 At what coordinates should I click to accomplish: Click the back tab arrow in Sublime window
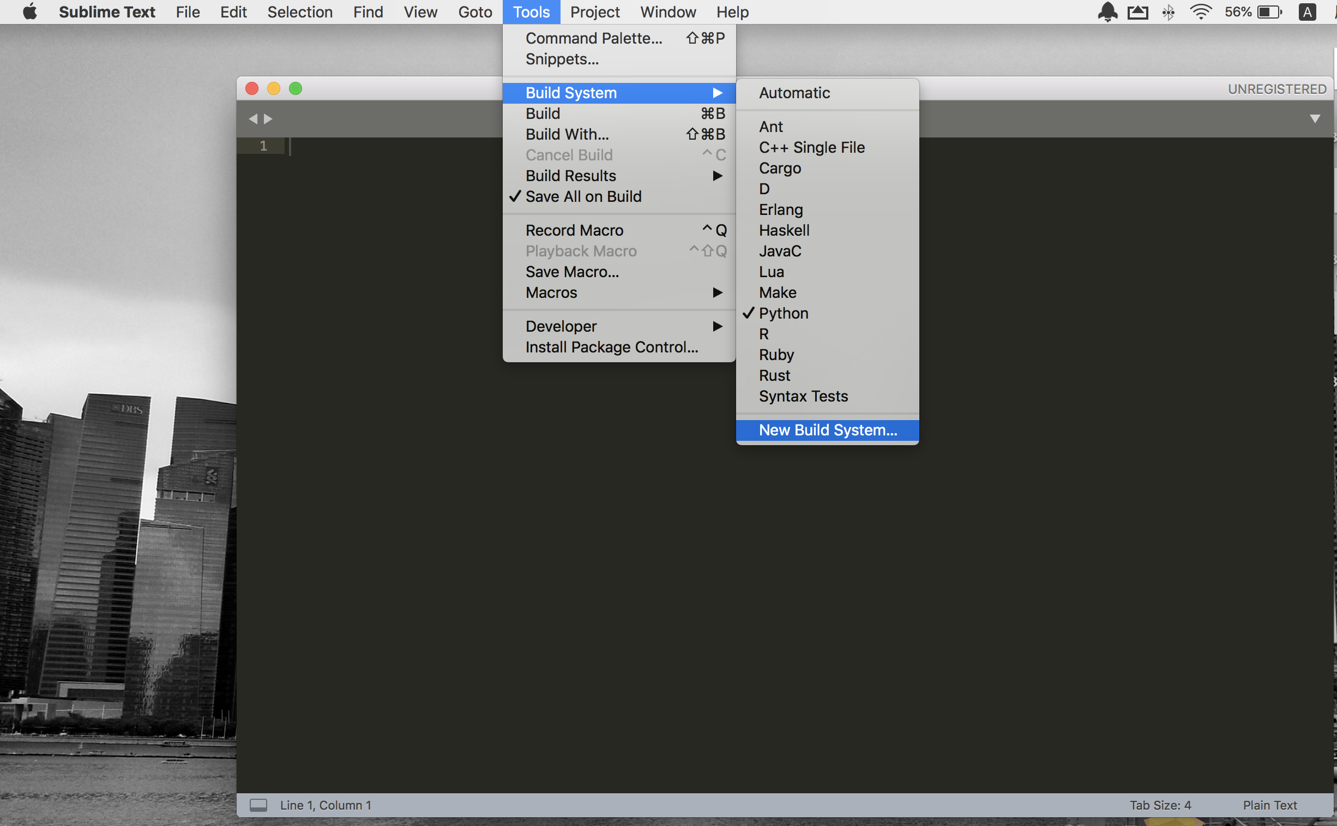tap(253, 118)
